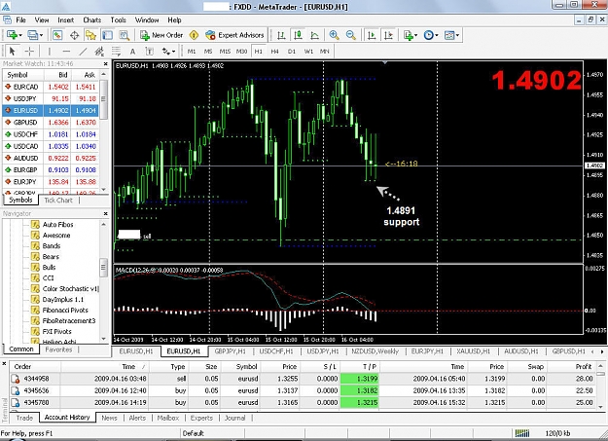Toggle Expert Advisors on or off
Image resolution: width=608 pixels, height=441 pixels.
click(234, 35)
